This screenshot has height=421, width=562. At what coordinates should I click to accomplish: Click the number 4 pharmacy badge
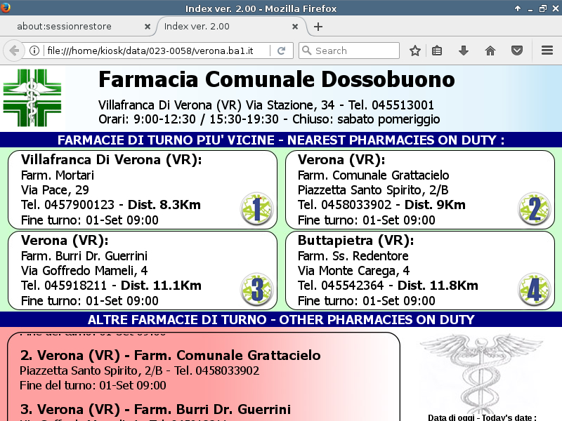pyautogui.click(x=534, y=289)
